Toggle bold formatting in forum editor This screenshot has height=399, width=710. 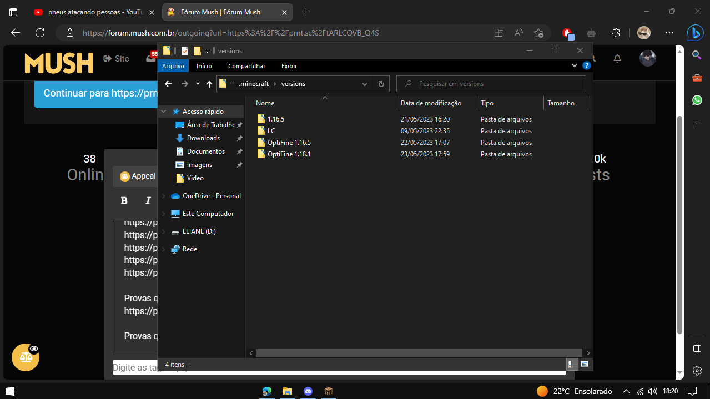pos(124,201)
